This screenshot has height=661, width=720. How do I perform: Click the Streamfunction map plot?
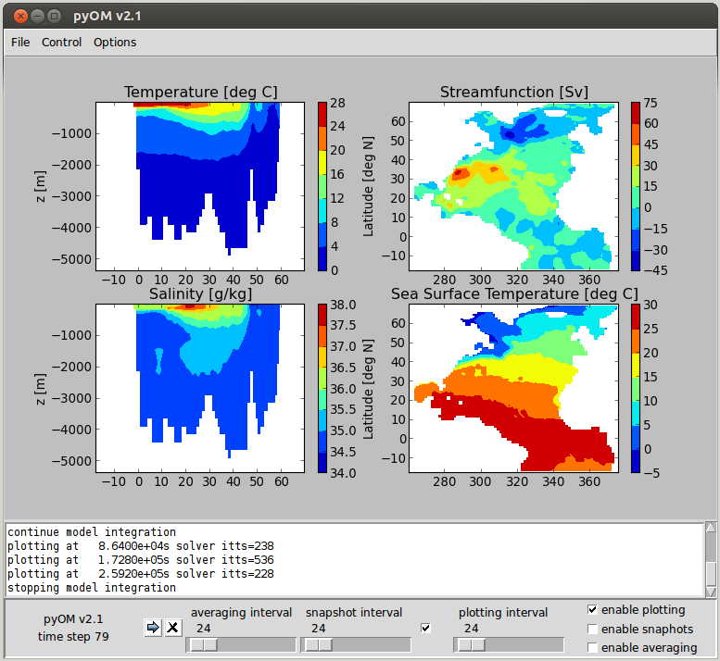pos(512,186)
